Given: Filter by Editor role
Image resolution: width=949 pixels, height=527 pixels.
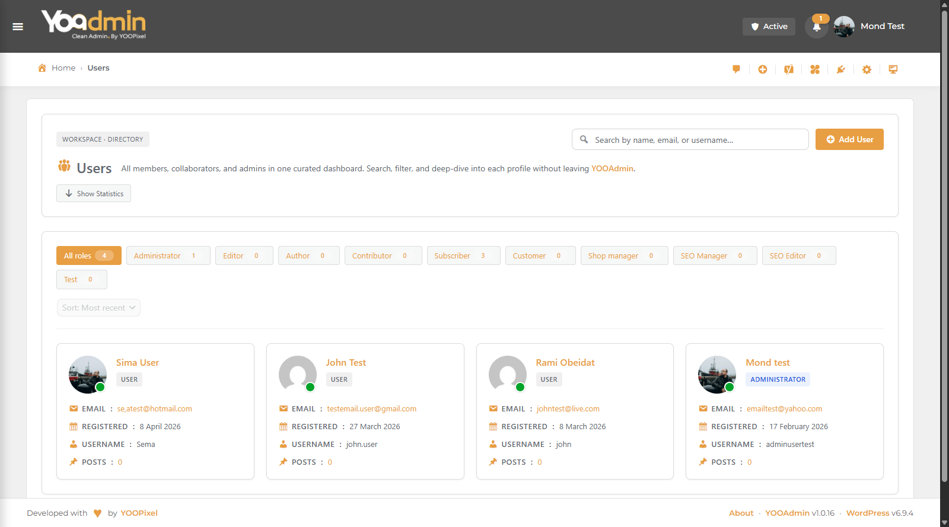Looking at the screenshot, I should point(244,255).
